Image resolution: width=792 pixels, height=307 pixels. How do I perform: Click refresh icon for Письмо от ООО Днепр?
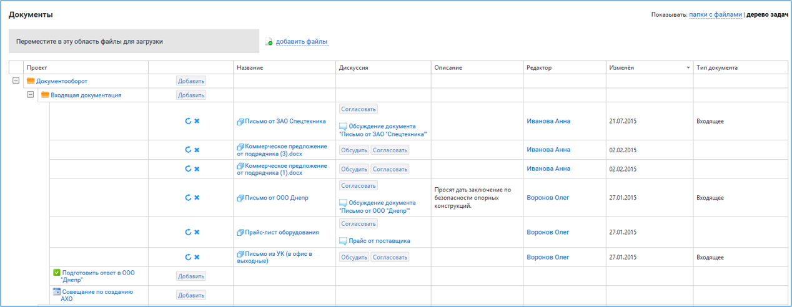click(188, 198)
